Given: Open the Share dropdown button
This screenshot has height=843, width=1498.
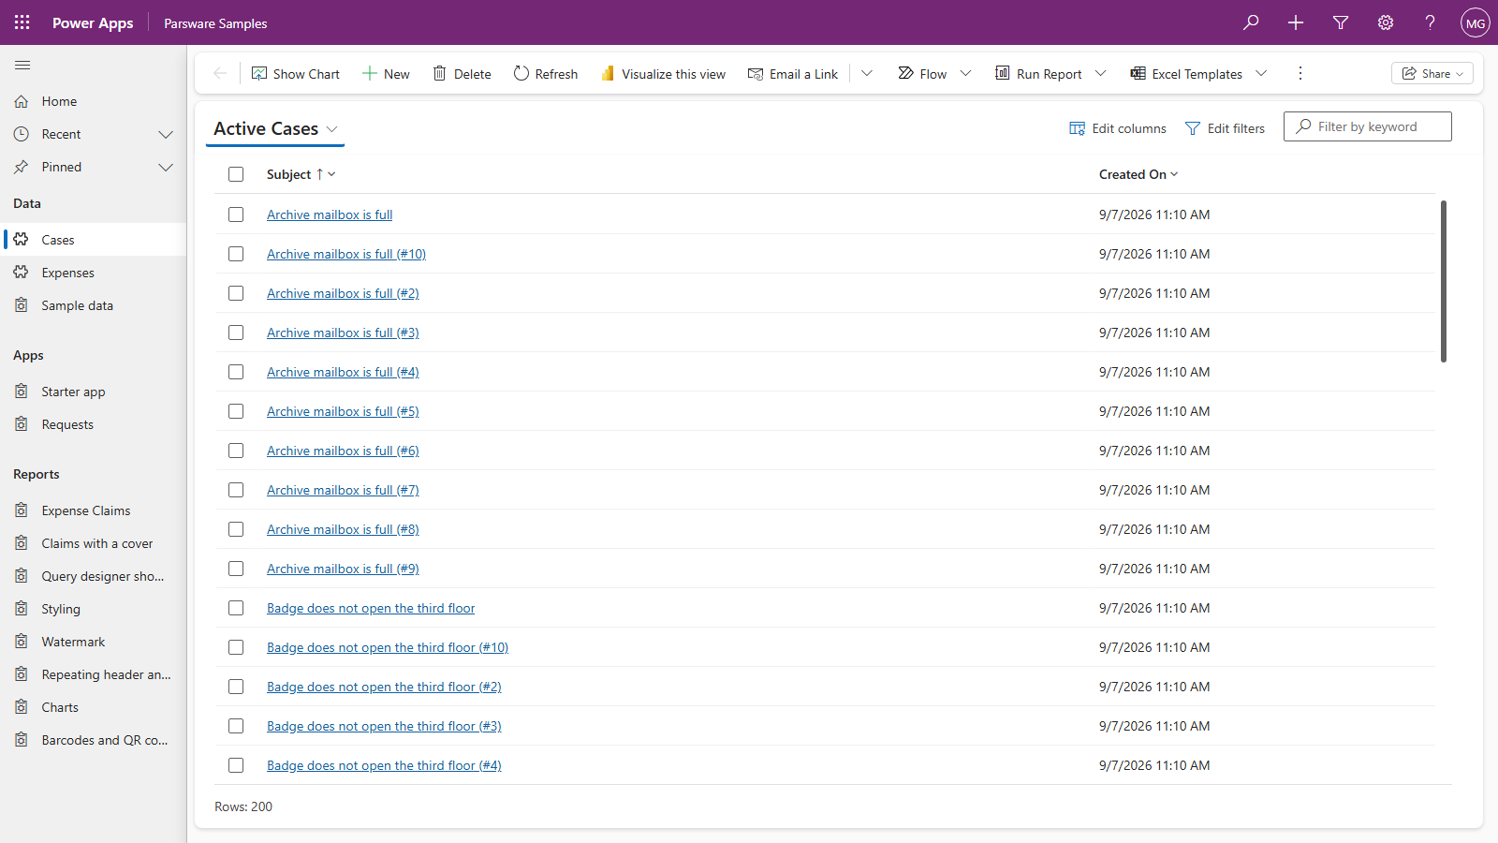Looking at the screenshot, I should 1432,73.
